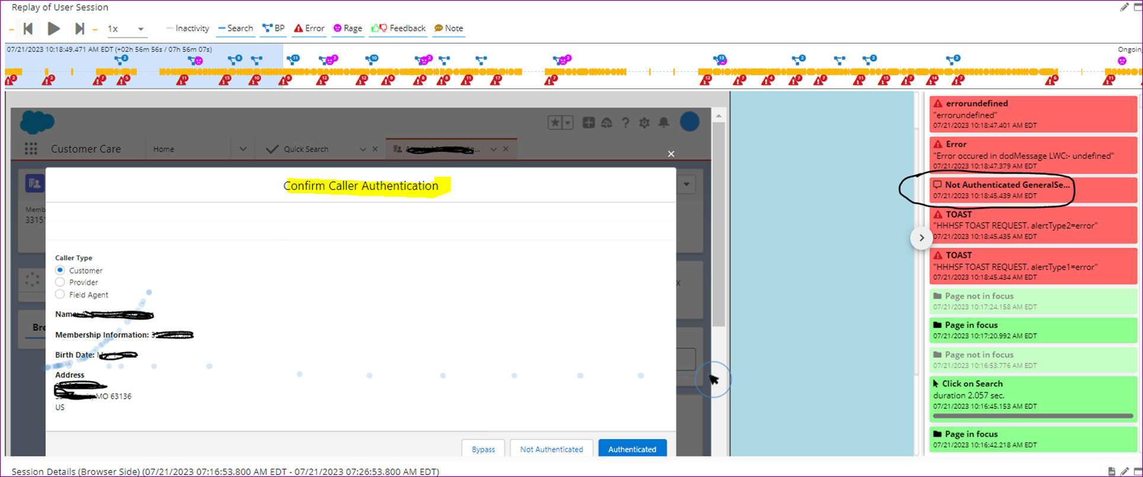The image size is (1143, 477).
Task: Select the Customer caller type radio
Action: coord(60,270)
